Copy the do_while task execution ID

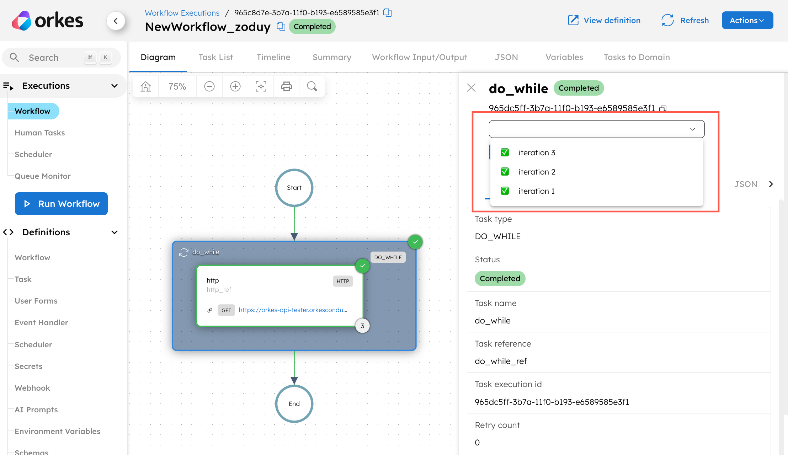tap(663, 108)
